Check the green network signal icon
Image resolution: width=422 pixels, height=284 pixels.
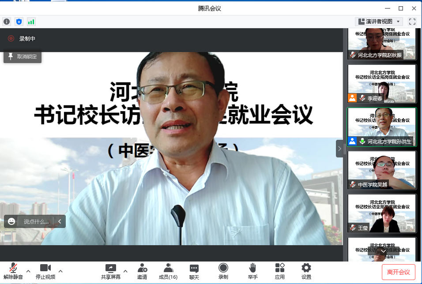31,22
